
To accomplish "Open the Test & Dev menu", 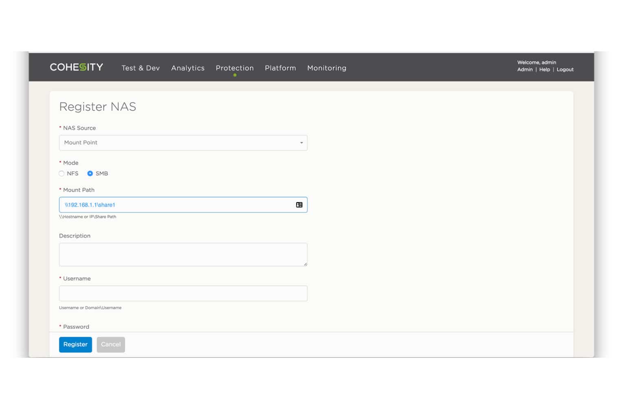I will 140,68.
